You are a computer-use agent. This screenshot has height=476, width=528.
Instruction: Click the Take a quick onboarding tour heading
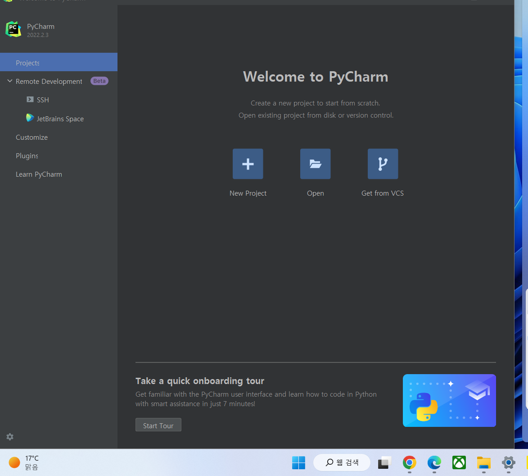(200, 381)
